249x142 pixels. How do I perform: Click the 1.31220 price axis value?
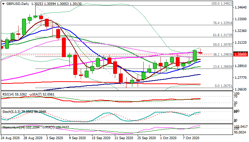click(240, 43)
